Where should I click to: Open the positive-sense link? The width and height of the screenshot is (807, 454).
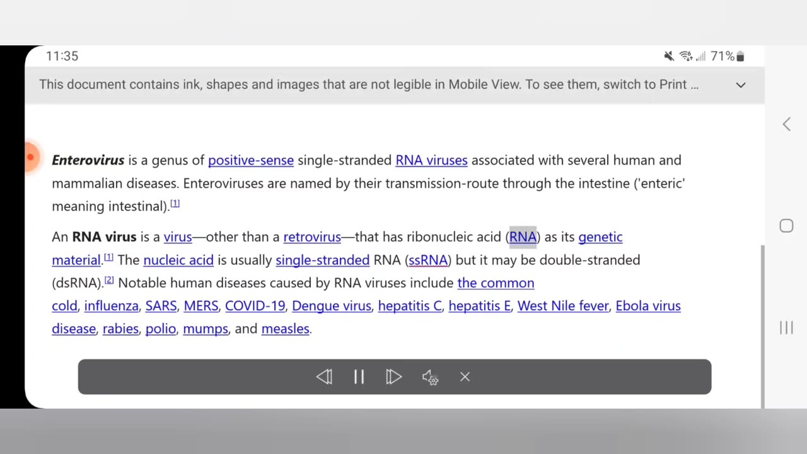pyautogui.click(x=251, y=160)
